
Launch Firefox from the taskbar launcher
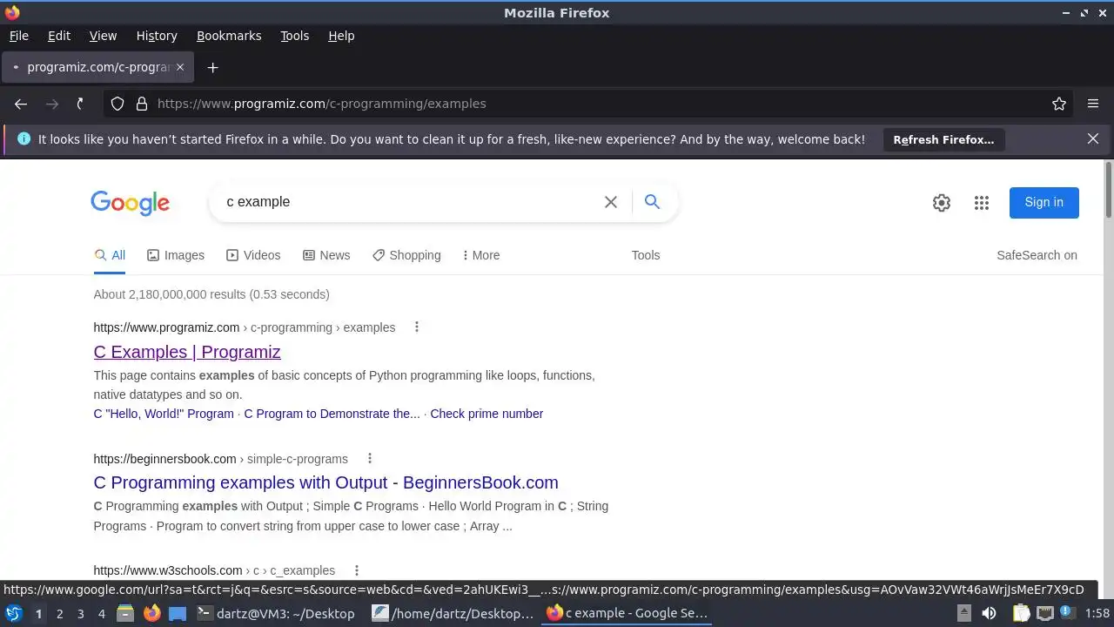tap(151, 613)
